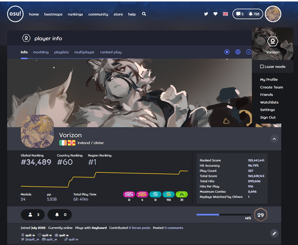
Task: Click the Ranked Score 125,441,441 value
Action: [256, 160]
